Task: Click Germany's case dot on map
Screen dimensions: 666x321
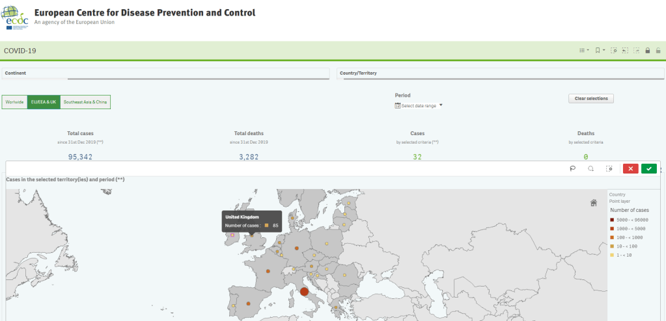Action: (x=296, y=248)
